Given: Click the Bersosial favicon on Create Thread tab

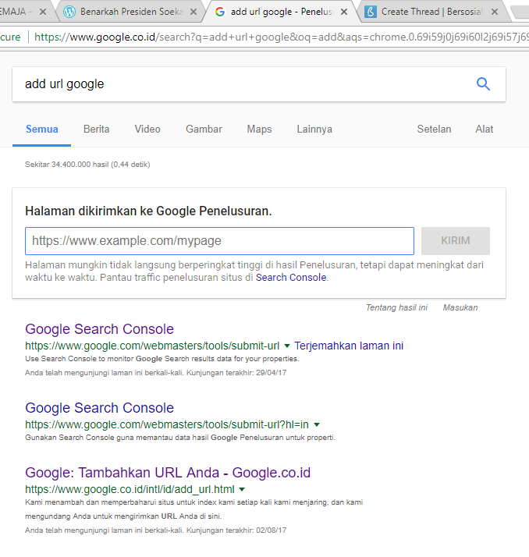Looking at the screenshot, I should pos(371,12).
